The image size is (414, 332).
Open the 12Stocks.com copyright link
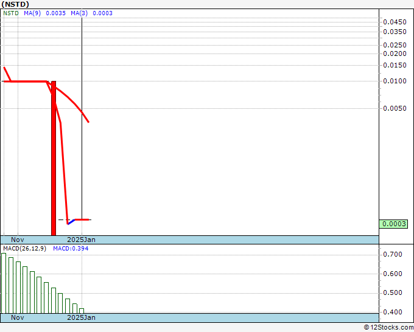tap(388, 328)
